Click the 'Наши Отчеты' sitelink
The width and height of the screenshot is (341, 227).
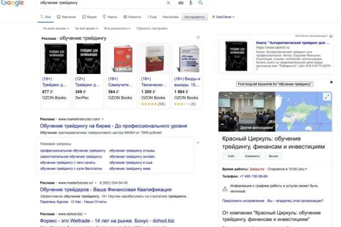coord(95,202)
